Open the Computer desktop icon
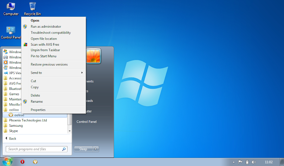Image resolution: width=284 pixels, height=166 pixels. (x=11, y=8)
